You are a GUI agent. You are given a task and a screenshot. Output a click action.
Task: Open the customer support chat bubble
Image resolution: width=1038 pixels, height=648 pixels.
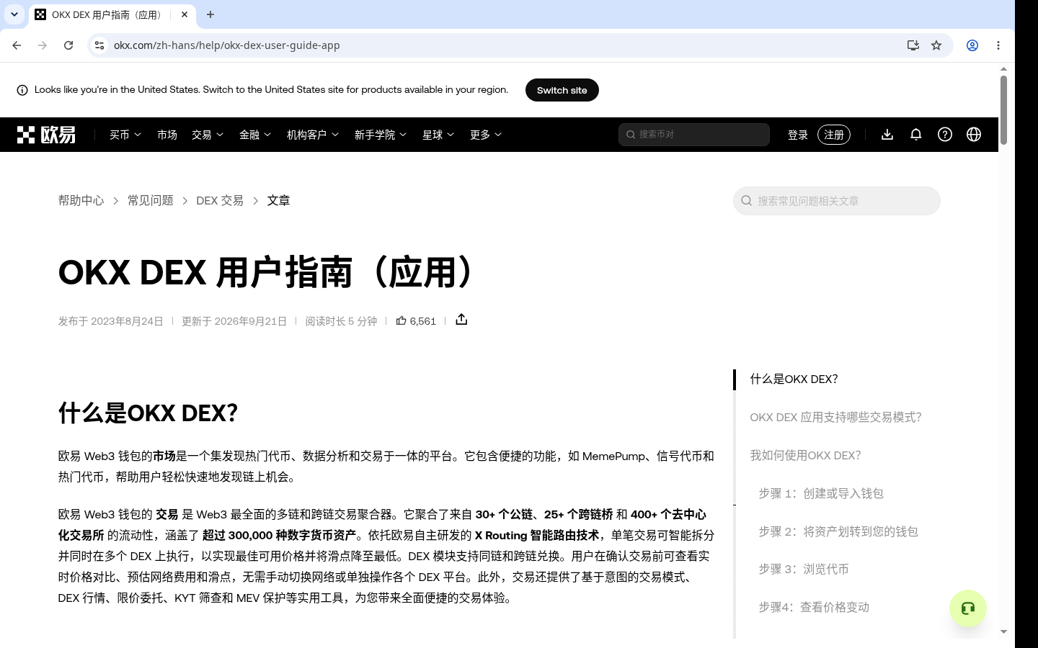[x=968, y=608]
